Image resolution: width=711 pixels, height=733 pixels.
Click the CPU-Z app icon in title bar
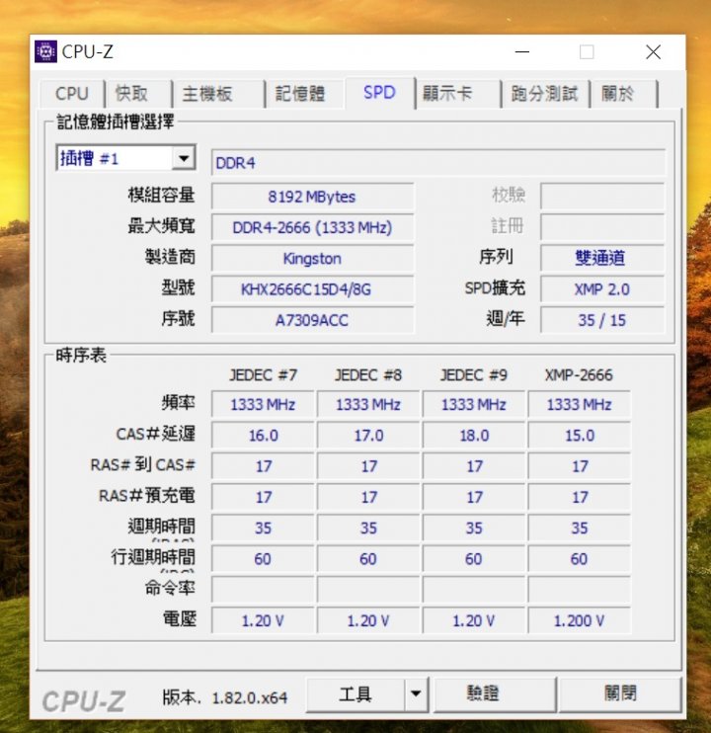(x=45, y=51)
